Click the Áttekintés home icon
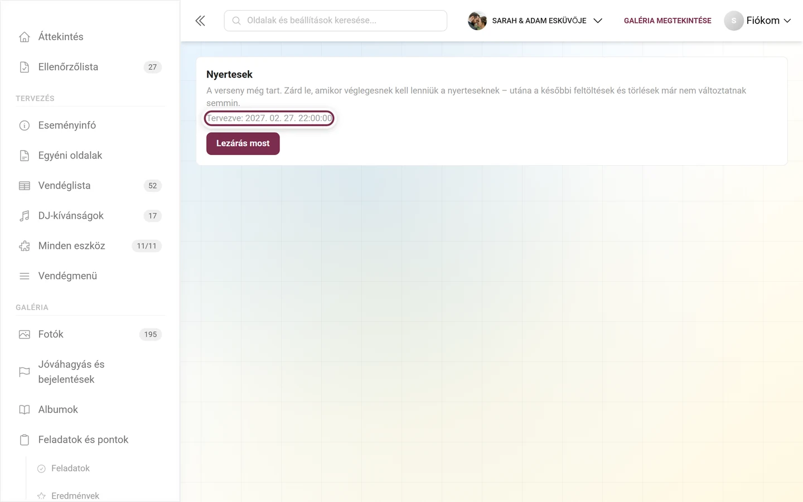Image resolution: width=803 pixels, height=502 pixels. tap(25, 37)
